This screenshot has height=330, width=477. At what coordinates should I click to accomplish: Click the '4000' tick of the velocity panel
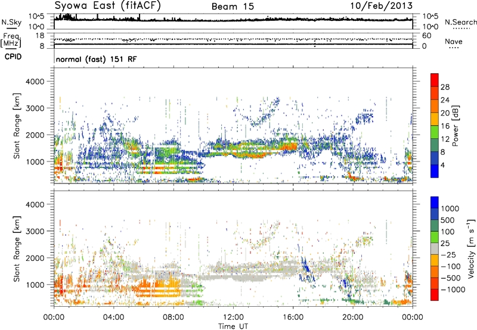[x=35, y=204]
